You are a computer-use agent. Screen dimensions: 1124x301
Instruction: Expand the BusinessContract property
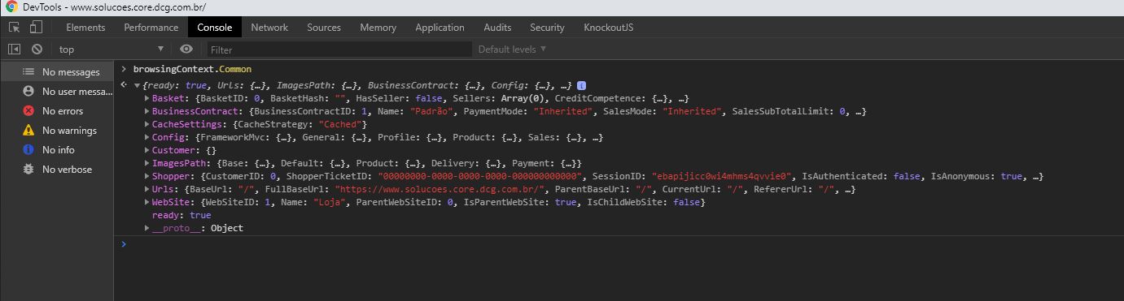[x=147, y=111]
